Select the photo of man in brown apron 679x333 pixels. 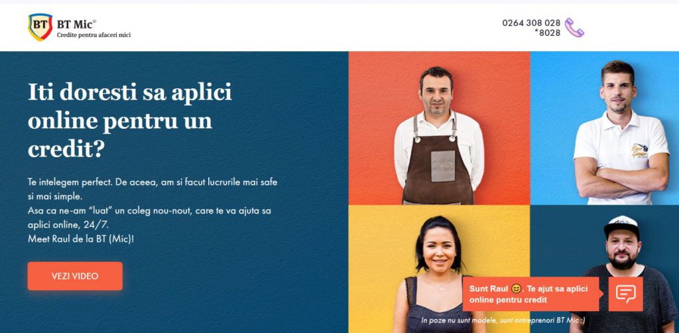(439, 128)
